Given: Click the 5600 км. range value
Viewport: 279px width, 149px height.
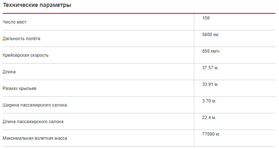Looking at the screenshot, I should (x=211, y=35).
